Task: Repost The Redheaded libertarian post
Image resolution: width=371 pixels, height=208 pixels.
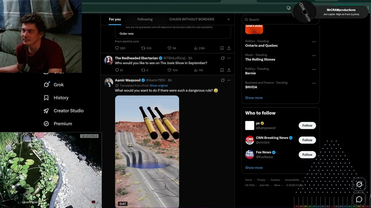Action: click(145, 70)
